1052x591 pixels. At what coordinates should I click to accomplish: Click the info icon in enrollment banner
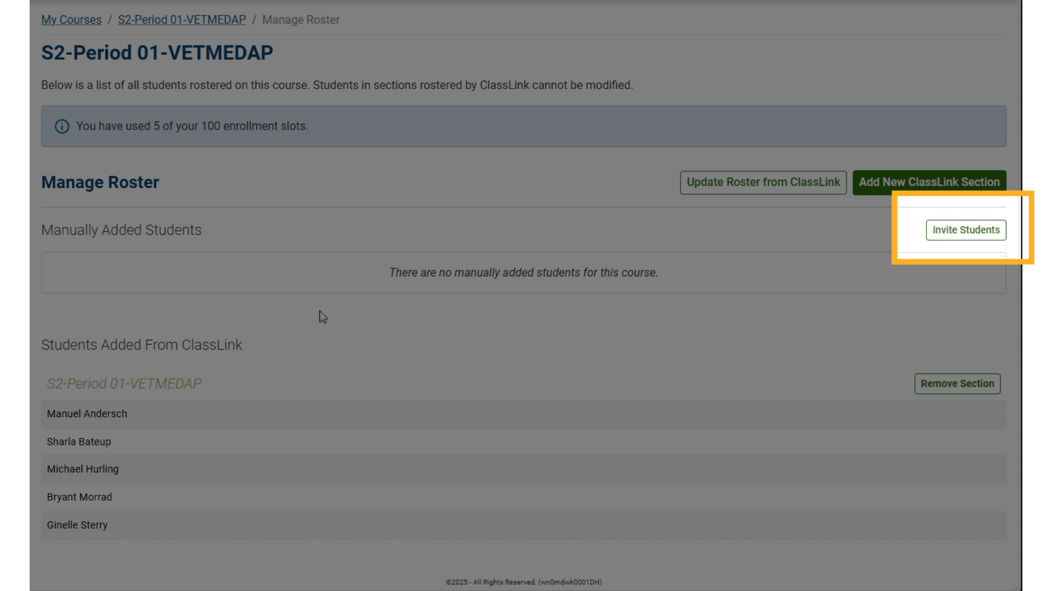point(62,126)
